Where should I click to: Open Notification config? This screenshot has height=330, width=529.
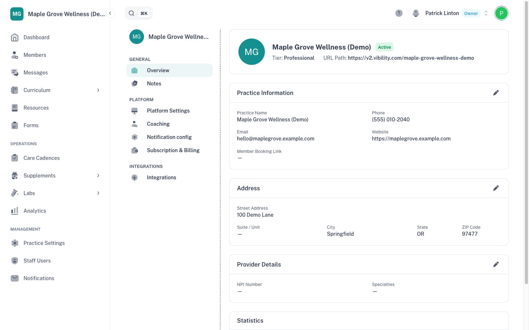(169, 137)
